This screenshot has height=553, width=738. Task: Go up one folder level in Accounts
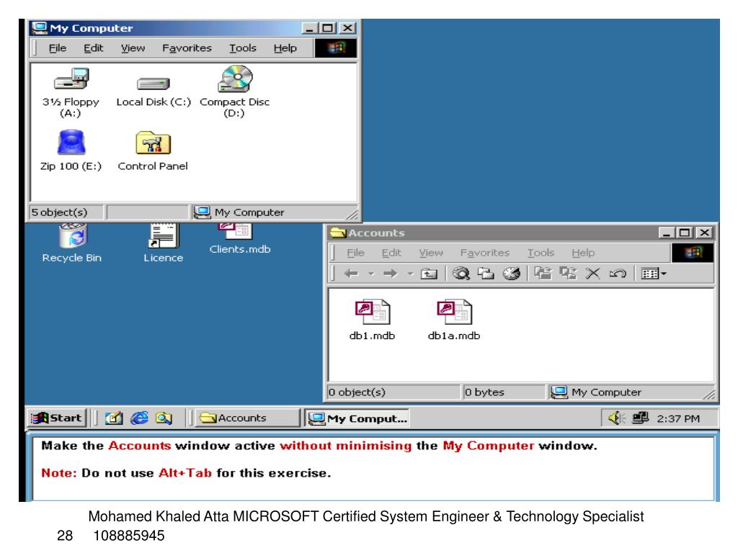(429, 273)
